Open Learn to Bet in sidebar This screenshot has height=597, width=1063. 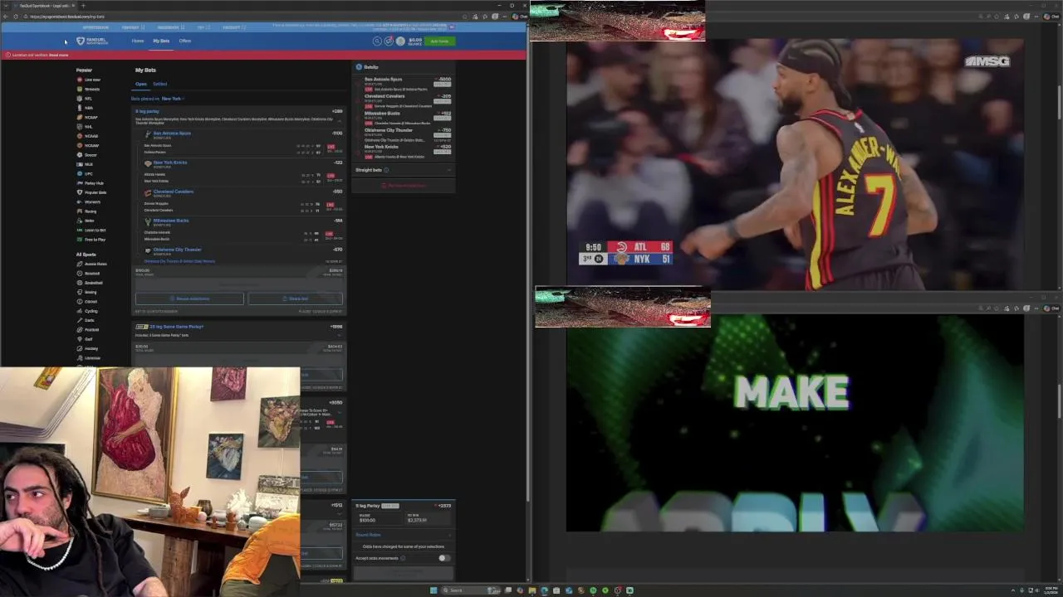(91, 230)
